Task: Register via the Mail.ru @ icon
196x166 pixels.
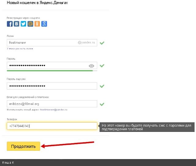Action: [x=30, y=24]
